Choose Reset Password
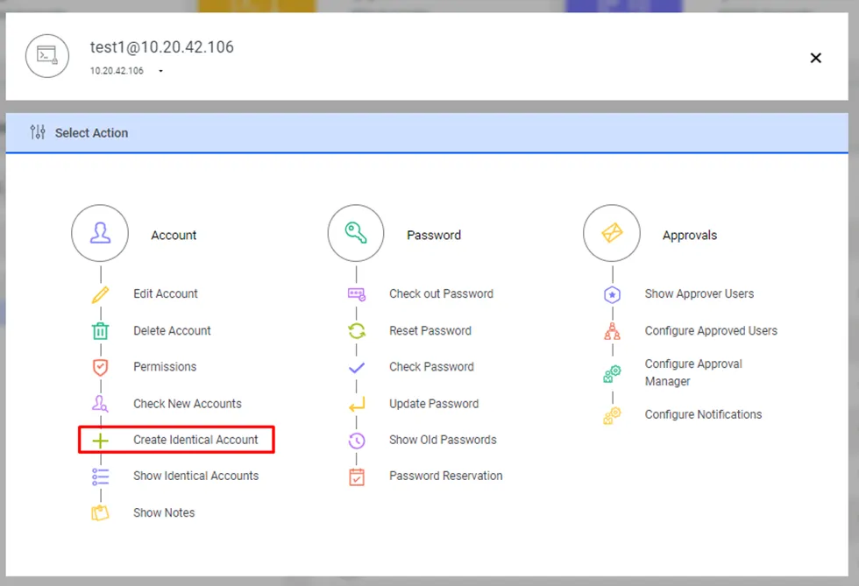This screenshot has height=586, width=859. click(x=430, y=331)
